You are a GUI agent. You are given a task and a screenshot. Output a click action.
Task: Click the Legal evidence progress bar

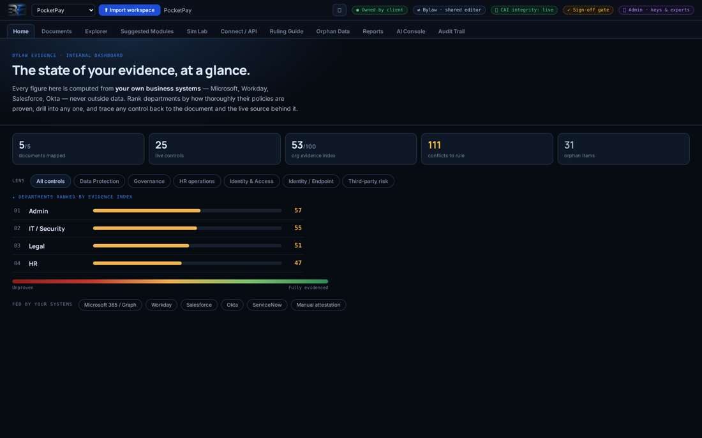(187, 245)
